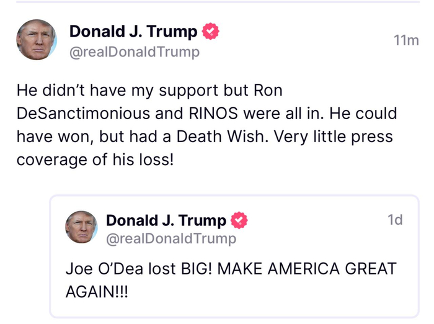Open the main post's "Donald J. Trump" display name

tap(133, 32)
